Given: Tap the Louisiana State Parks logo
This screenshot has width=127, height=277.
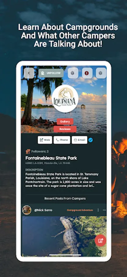Looking at the screenshot, I should [65, 98].
